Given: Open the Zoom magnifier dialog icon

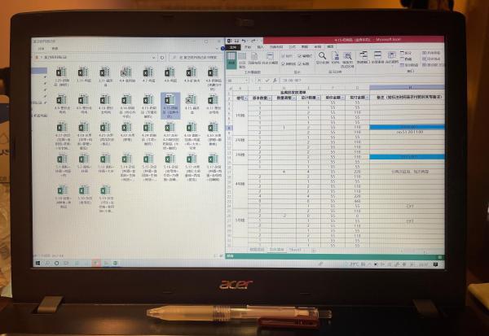Looking at the screenshot, I should 322,58.
